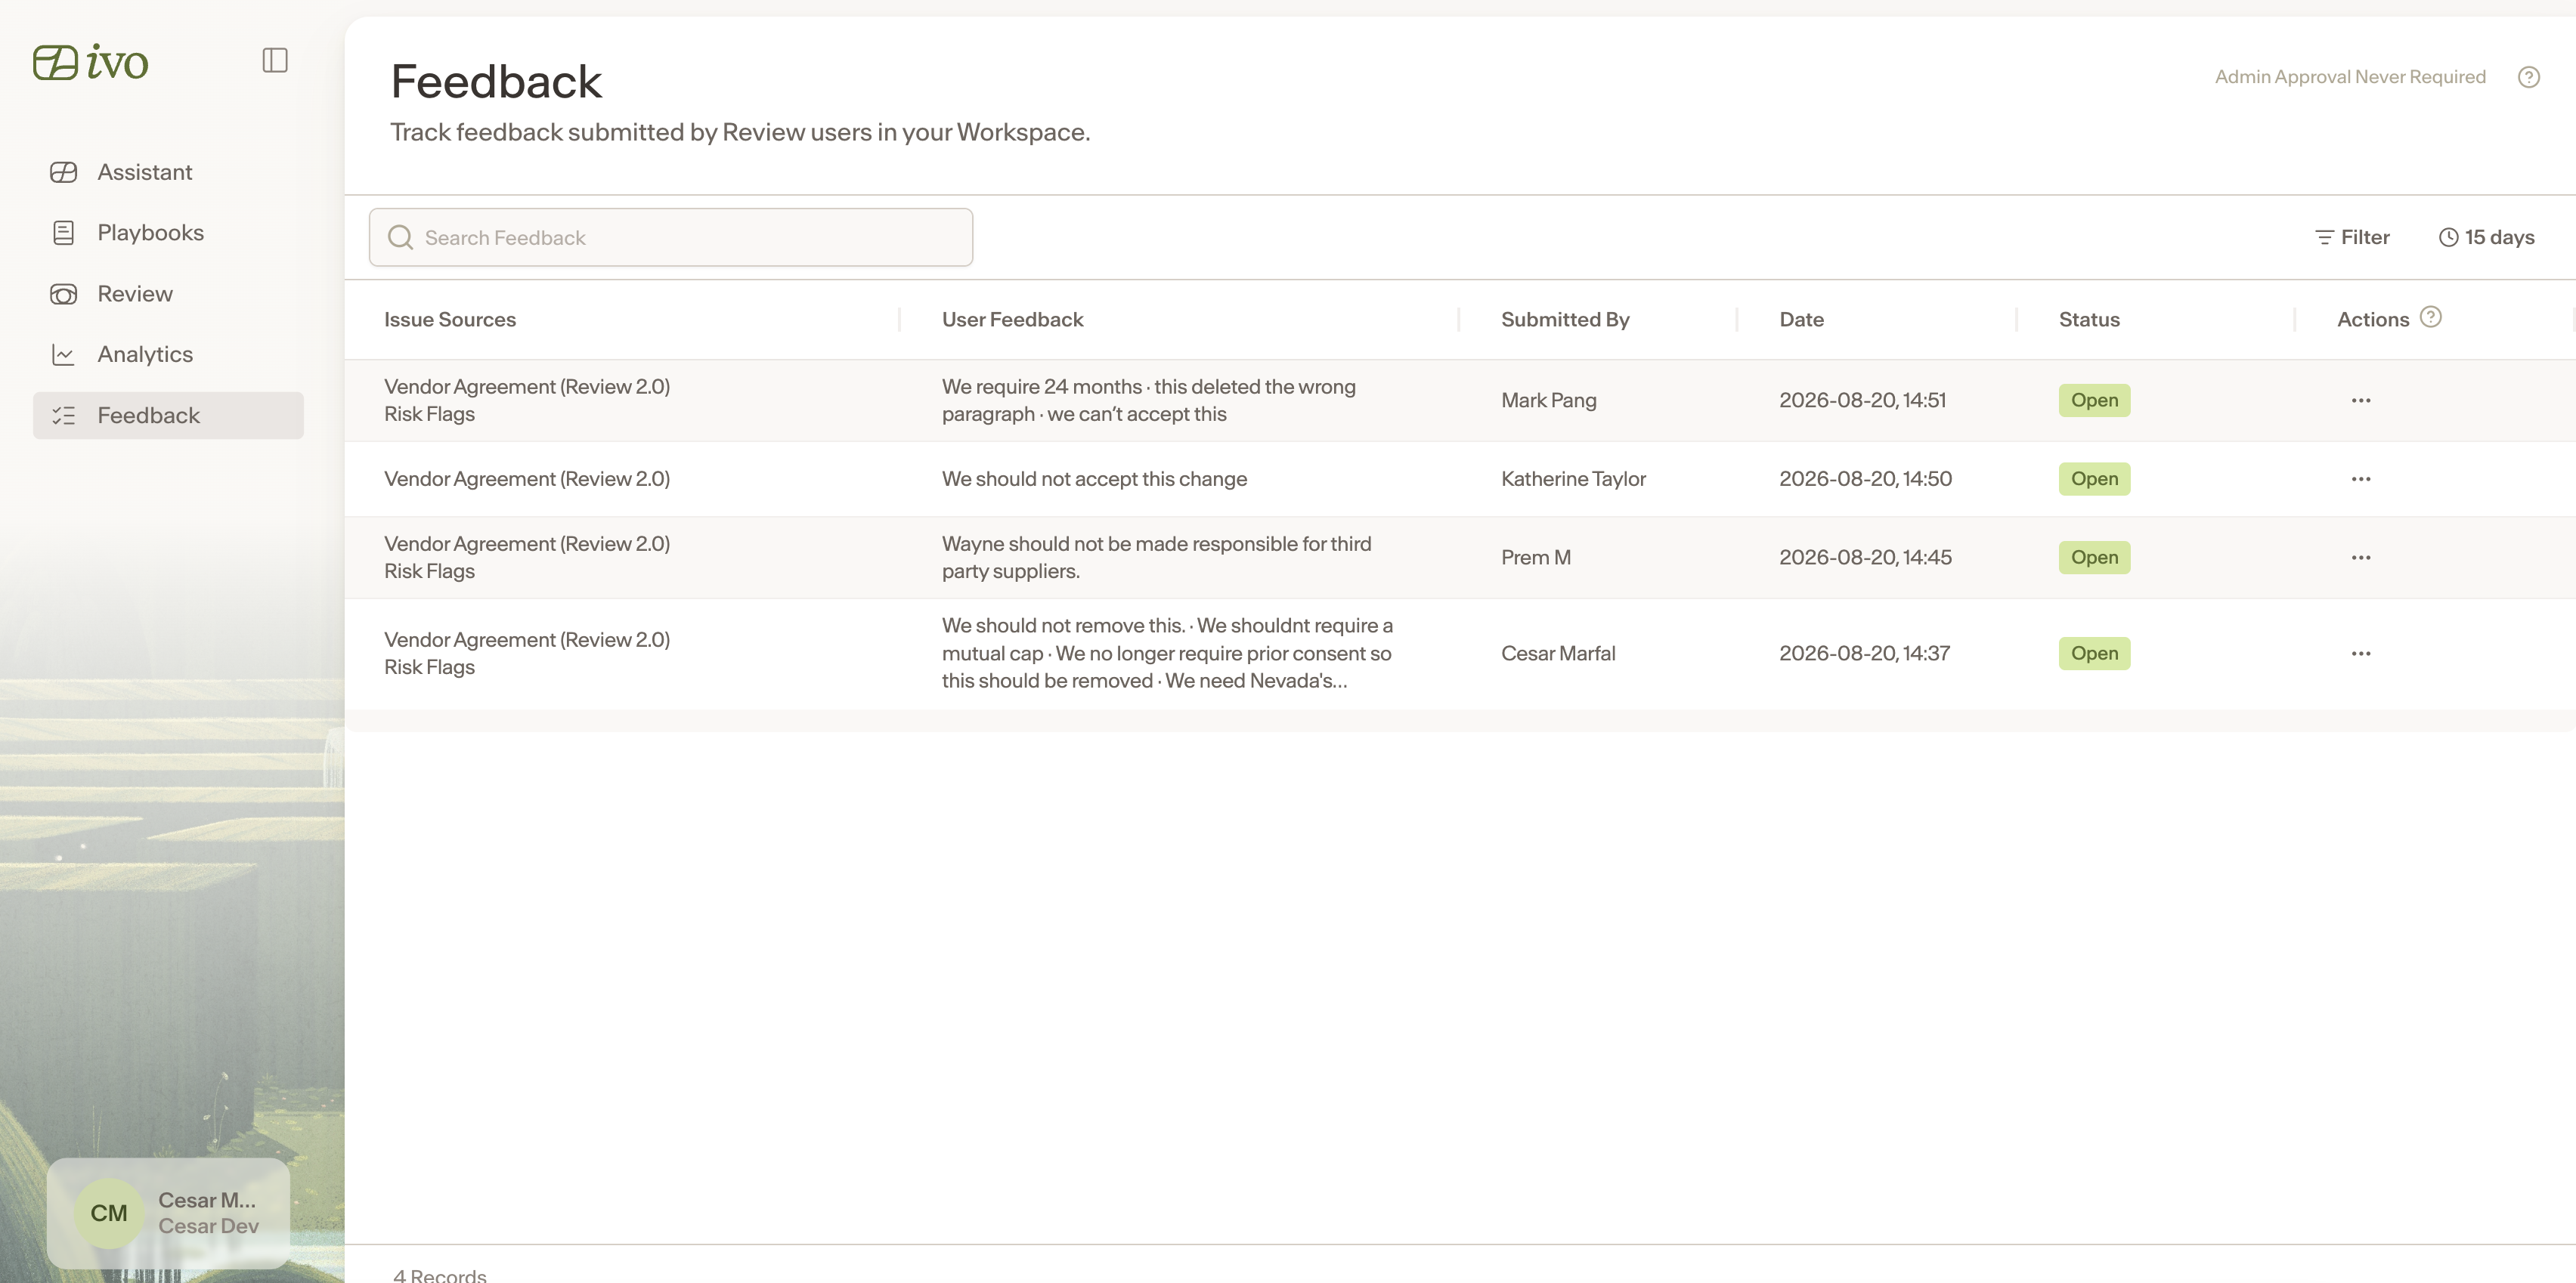Click the Date column header

1801,319
